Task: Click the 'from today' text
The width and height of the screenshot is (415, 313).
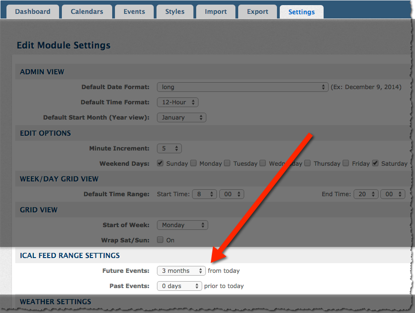Action: click(x=223, y=271)
